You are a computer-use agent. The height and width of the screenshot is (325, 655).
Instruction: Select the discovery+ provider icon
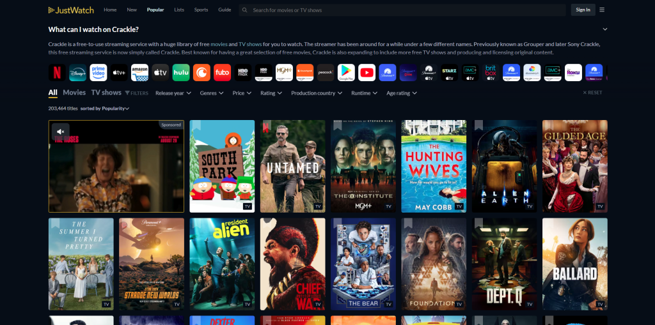click(x=533, y=73)
